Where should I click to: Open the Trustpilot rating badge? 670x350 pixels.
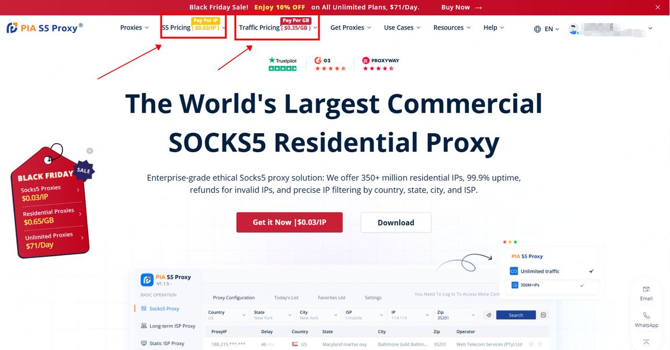tap(283, 64)
